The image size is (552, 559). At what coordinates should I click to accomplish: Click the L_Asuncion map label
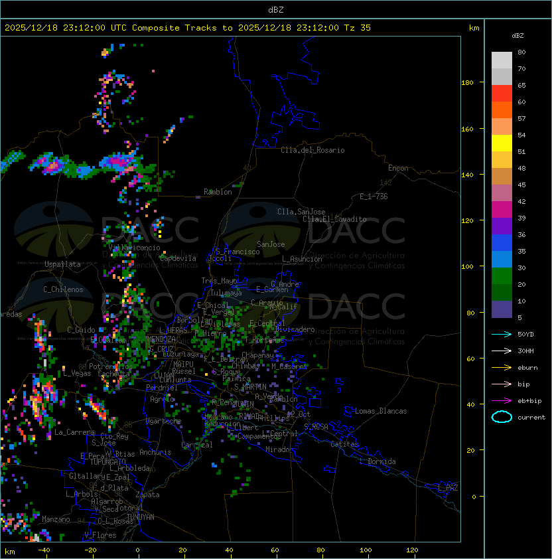302,259
